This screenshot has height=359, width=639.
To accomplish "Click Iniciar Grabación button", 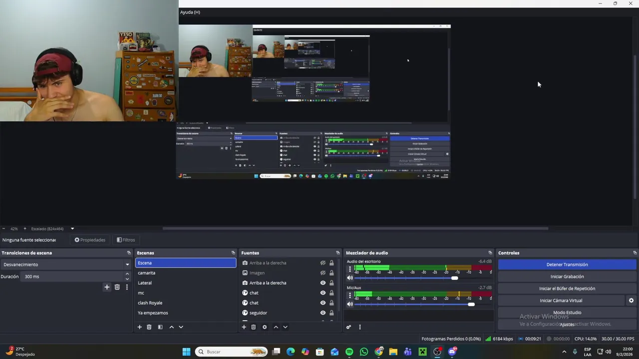I will [x=567, y=277].
